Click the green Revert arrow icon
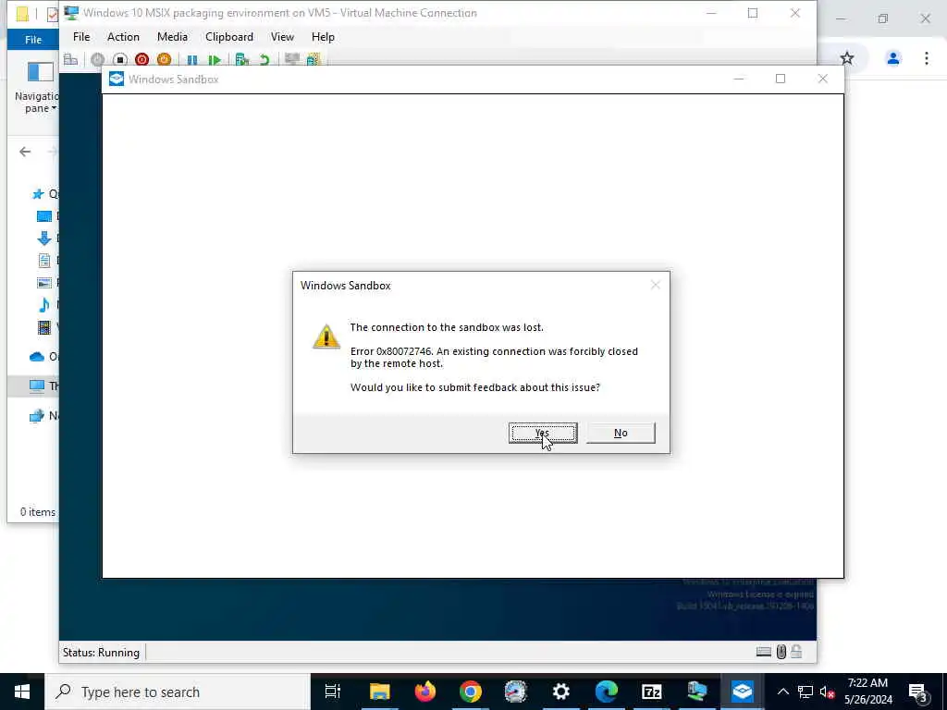947x710 pixels. (x=264, y=60)
